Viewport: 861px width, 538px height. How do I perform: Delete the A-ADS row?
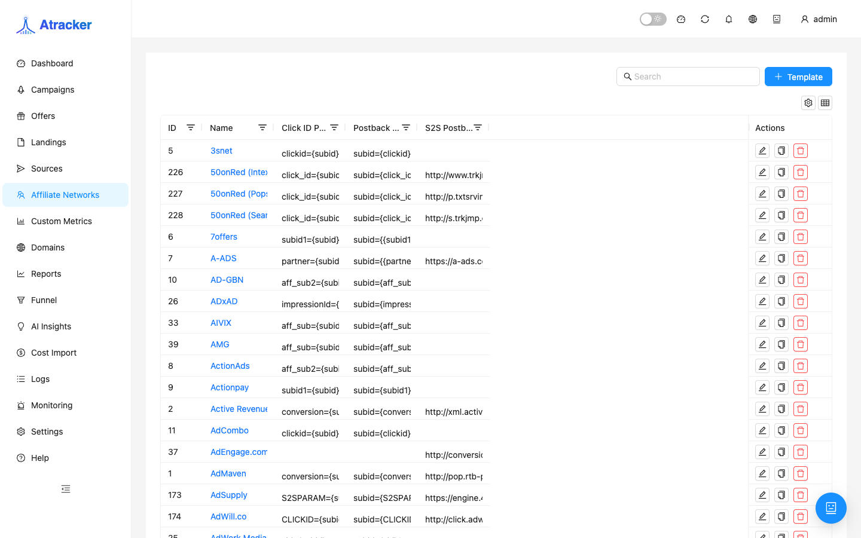(801, 258)
